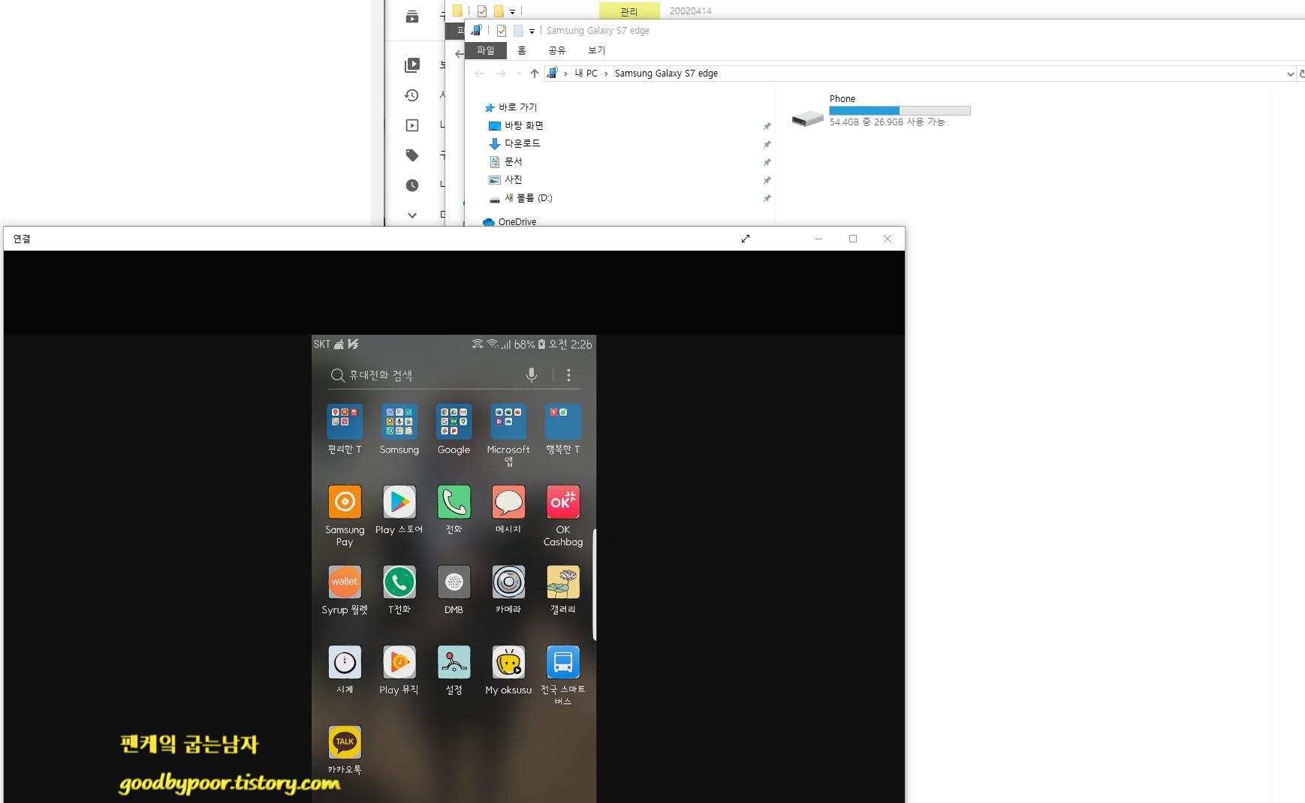Unpin 바탕 화면 via pin icon
The width and height of the screenshot is (1305, 803).
tap(767, 126)
